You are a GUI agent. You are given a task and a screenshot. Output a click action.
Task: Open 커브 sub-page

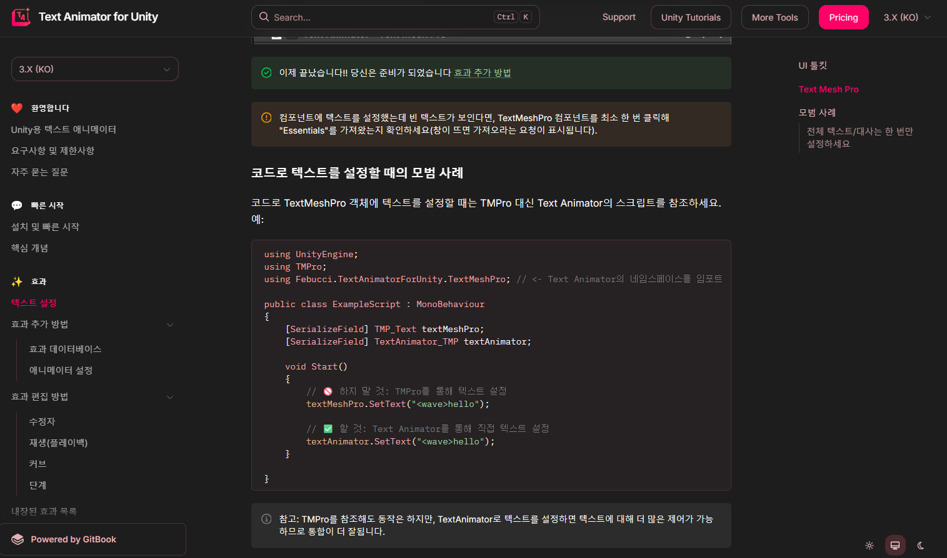pos(38,464)
